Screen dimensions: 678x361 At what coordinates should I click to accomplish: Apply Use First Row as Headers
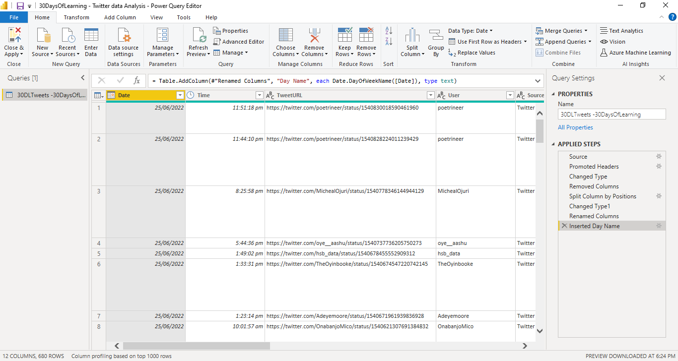click(487, 41)
